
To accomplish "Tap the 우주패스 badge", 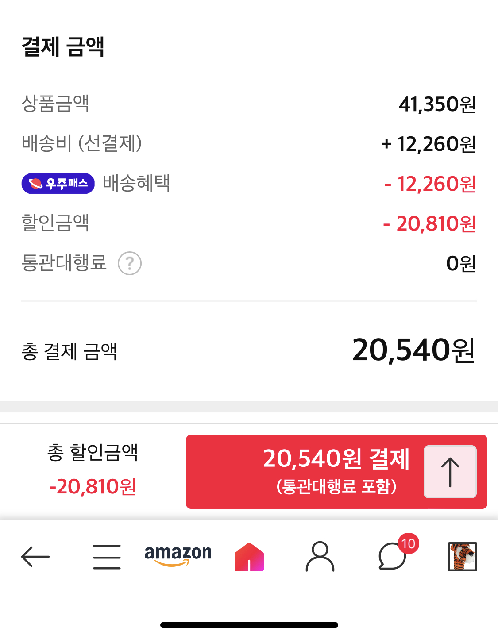I will (x=58, y=183).
